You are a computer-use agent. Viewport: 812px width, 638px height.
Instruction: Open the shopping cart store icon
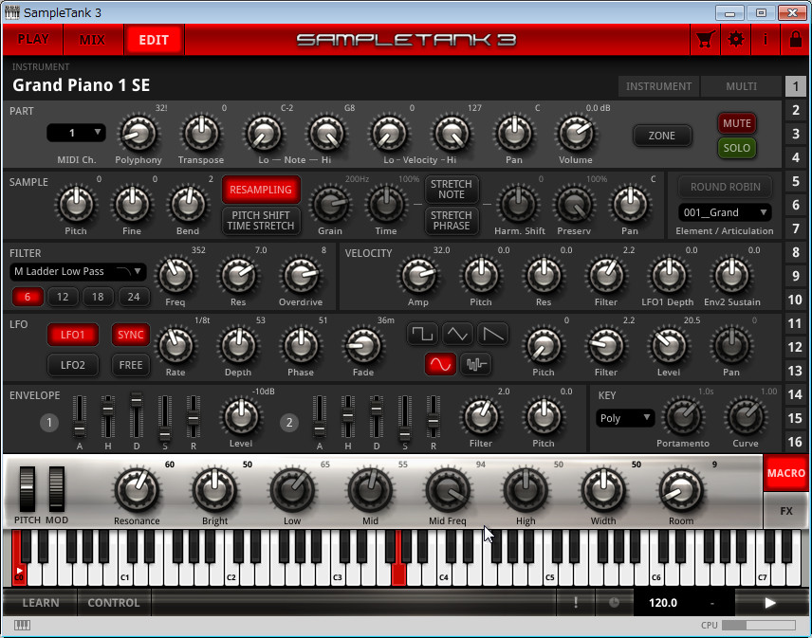tap(706, 39)
